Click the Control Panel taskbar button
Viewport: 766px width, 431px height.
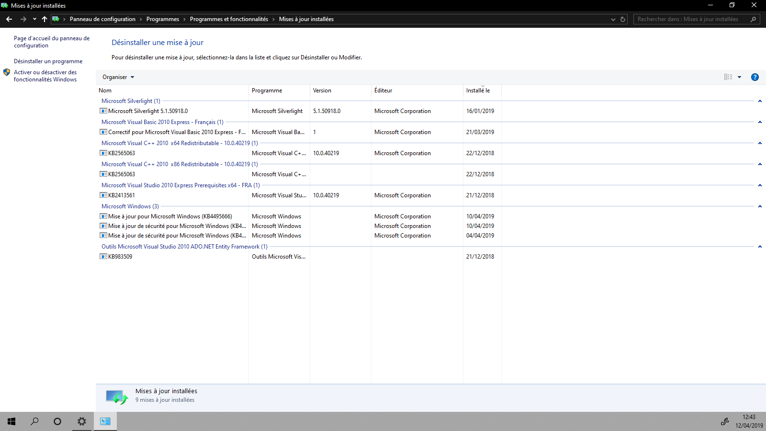pos(105,421)
